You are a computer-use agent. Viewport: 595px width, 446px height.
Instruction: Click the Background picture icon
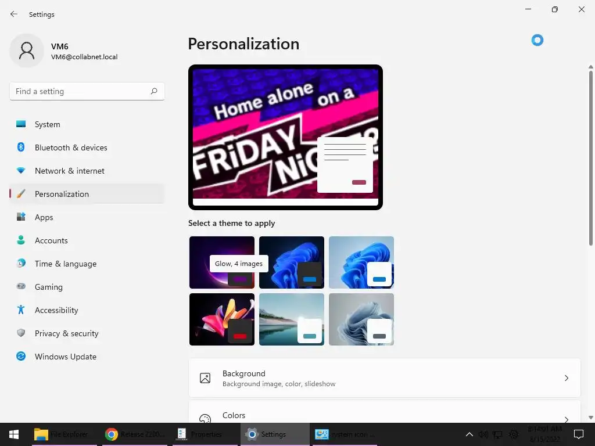point(205,378)
